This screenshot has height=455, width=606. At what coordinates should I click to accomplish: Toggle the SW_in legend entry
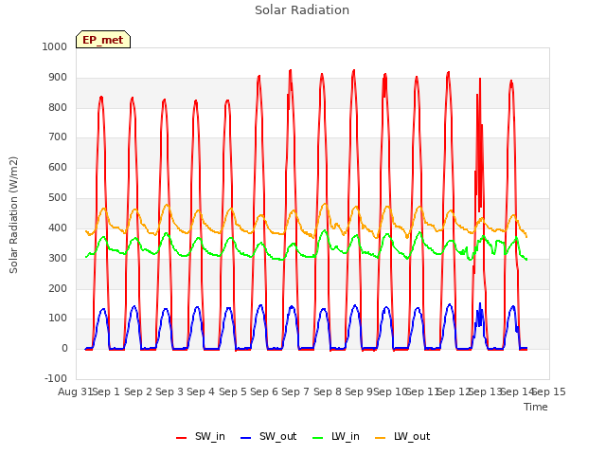point(201,436)
